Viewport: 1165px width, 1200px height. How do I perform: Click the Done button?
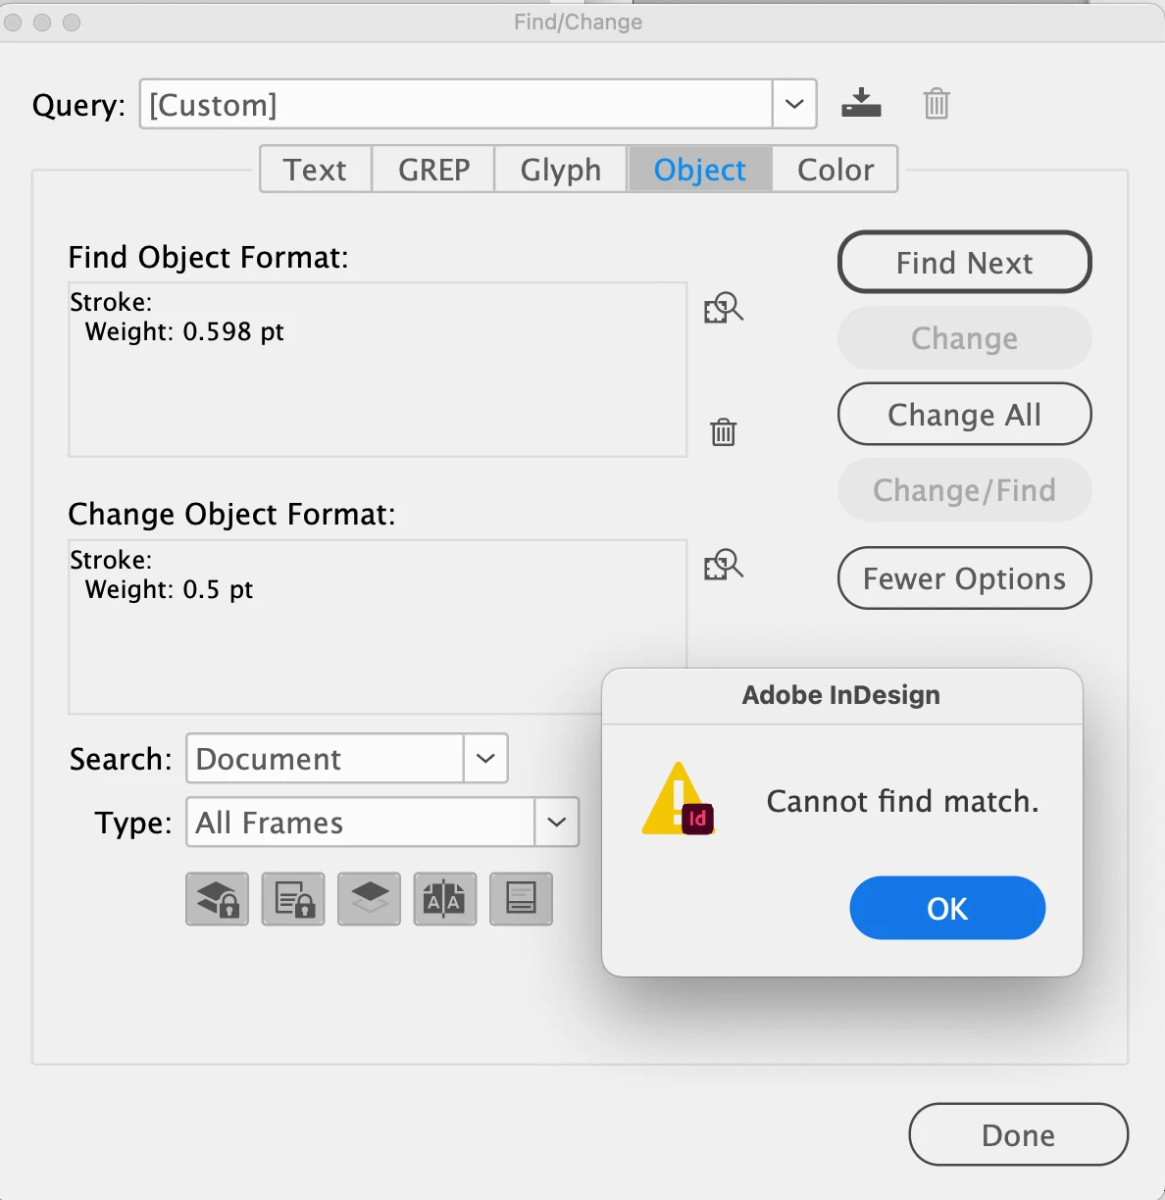1019,1134
